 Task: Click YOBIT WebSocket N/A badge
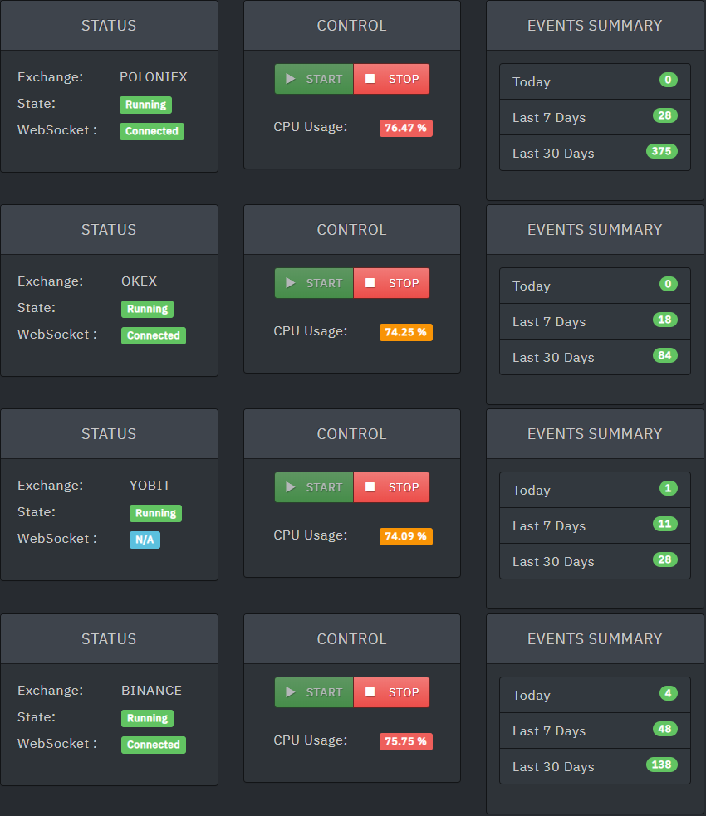pos(145,540)
